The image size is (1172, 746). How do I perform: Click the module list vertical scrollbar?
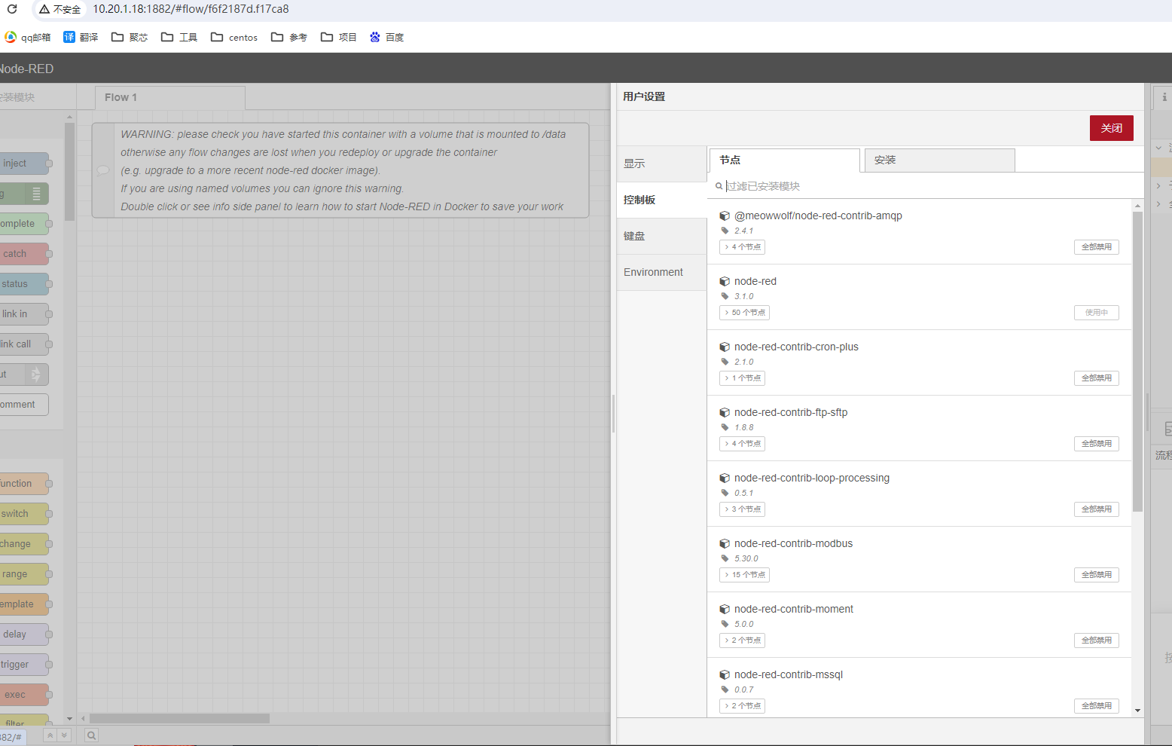point(1137,362)
